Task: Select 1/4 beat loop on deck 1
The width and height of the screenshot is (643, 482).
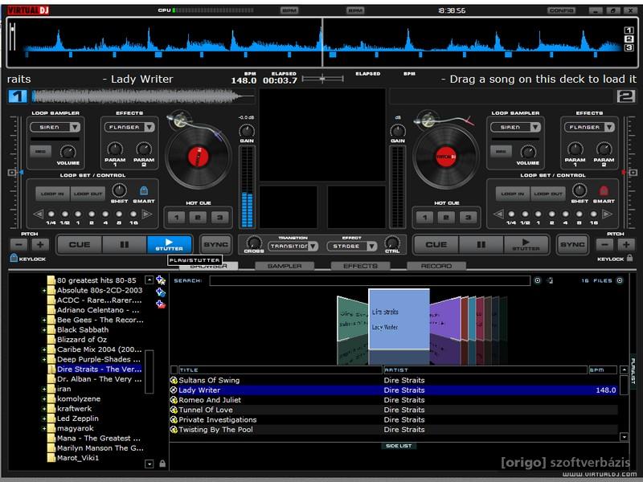Action: click(x=51, y=214)
